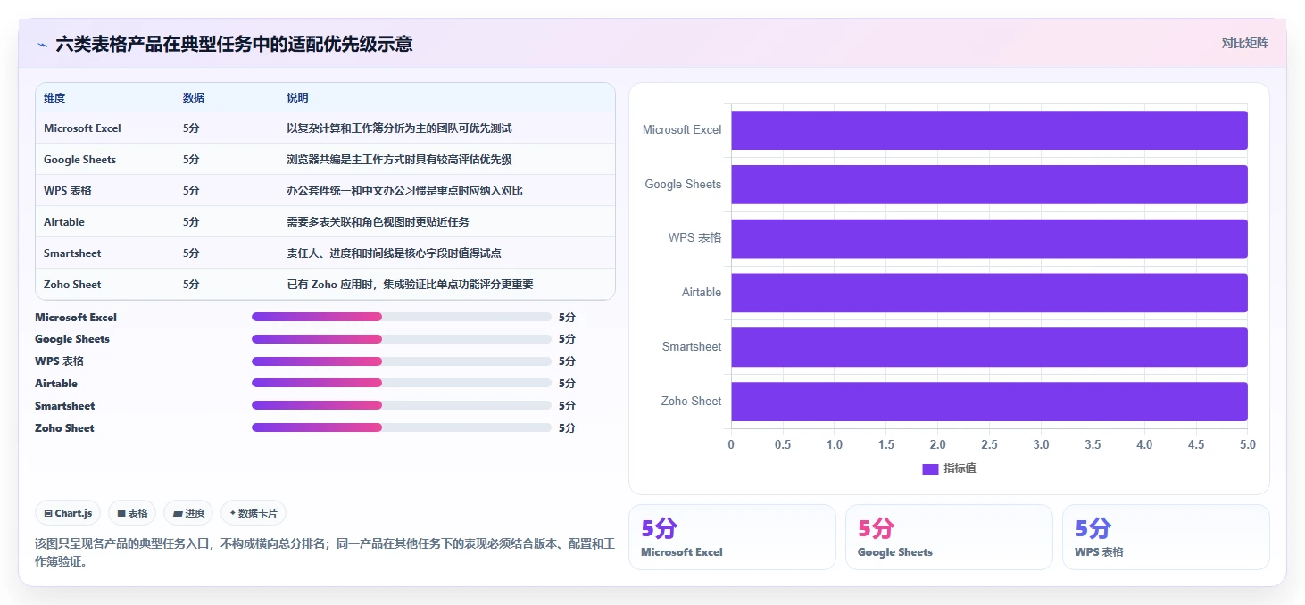1305x605 pixels.
Task: Click the Zoho Sheet chart axis label
Action: click(x=691, y=402)
